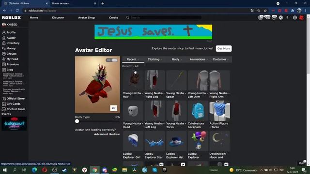310x174 pixels.
Task: Go to Home in top navigation
Action: pos(34,17)
